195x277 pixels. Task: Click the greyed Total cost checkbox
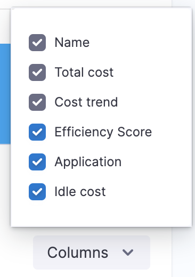(37, 72)
